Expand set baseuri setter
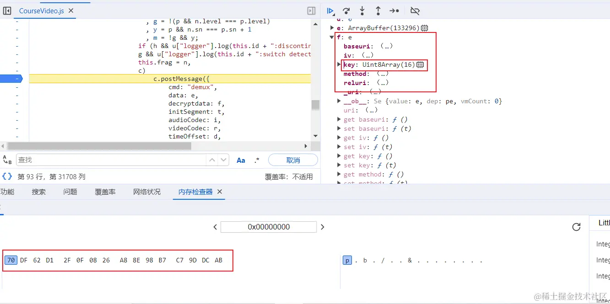Image resolution: width=610 pixels, height=304 pixels. pos(339,128)
